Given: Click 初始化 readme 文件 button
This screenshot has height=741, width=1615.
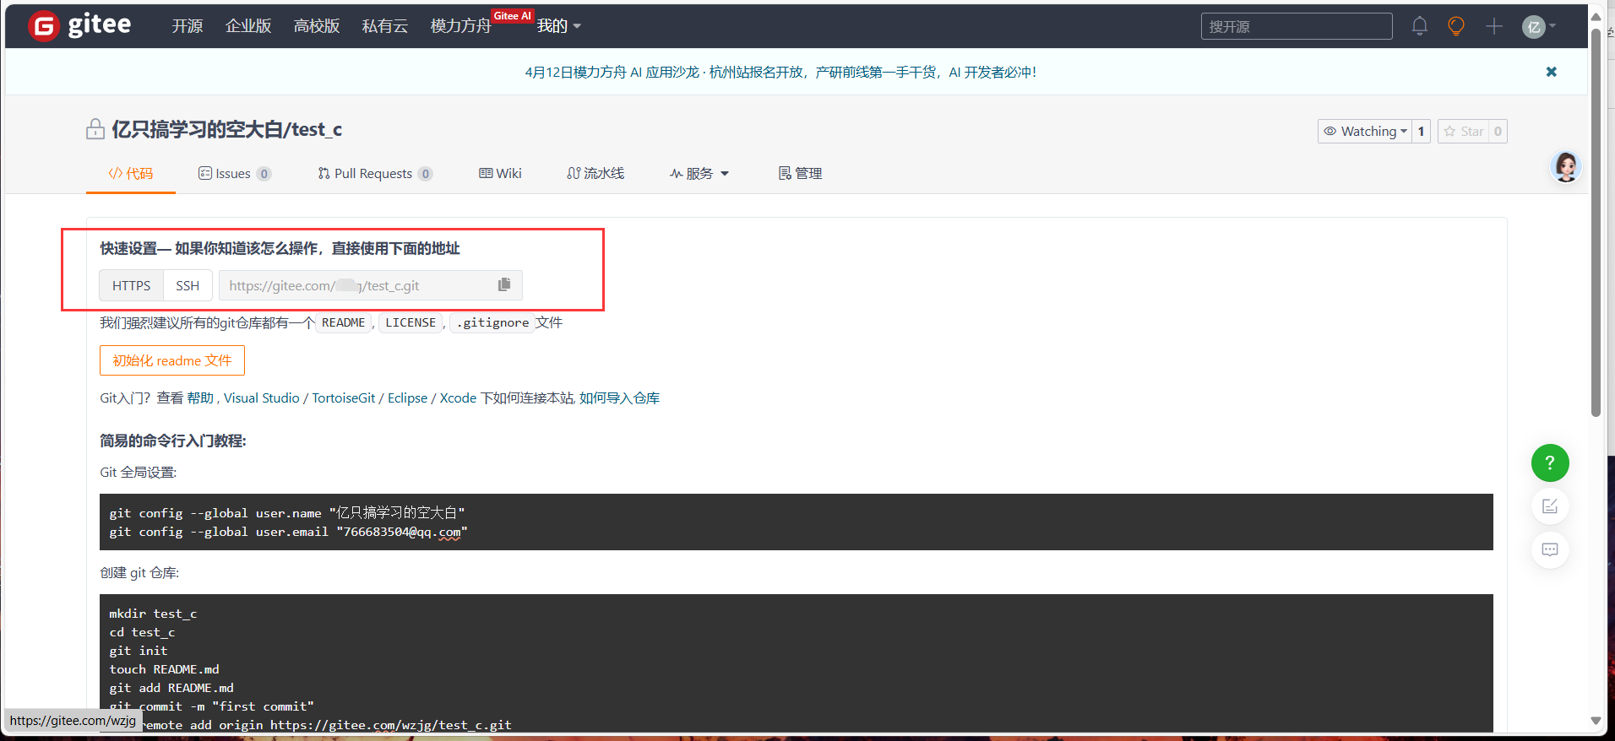Looking at the screenshot, I should coord(172,360).
